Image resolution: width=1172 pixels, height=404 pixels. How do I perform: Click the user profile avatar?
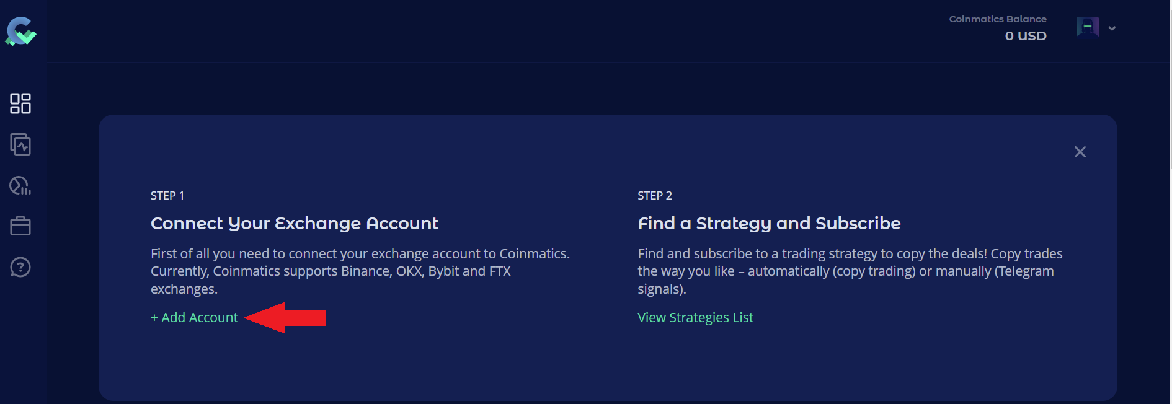tap(1087, 28)
